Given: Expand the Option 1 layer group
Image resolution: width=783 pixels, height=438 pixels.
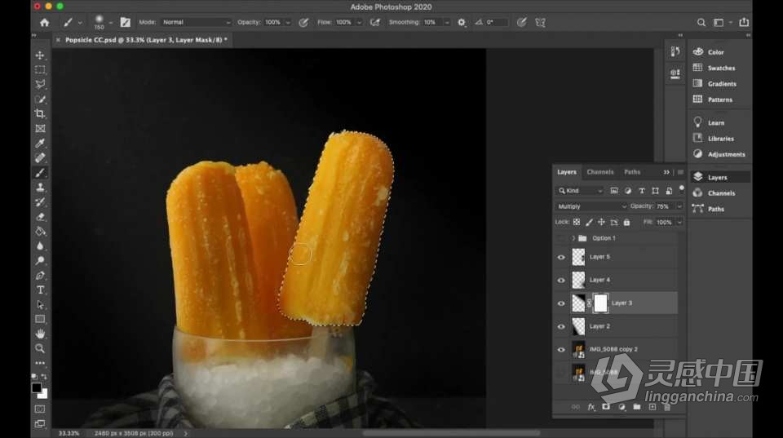Looking at the screenshot, I should 573,238.
